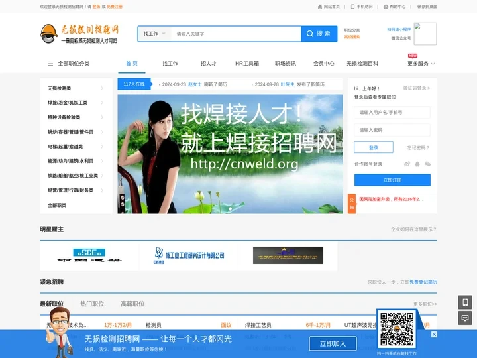The image size is (477, 358).
Task: Click 立即加入 in the bottom banner
Action: (333, 344)
